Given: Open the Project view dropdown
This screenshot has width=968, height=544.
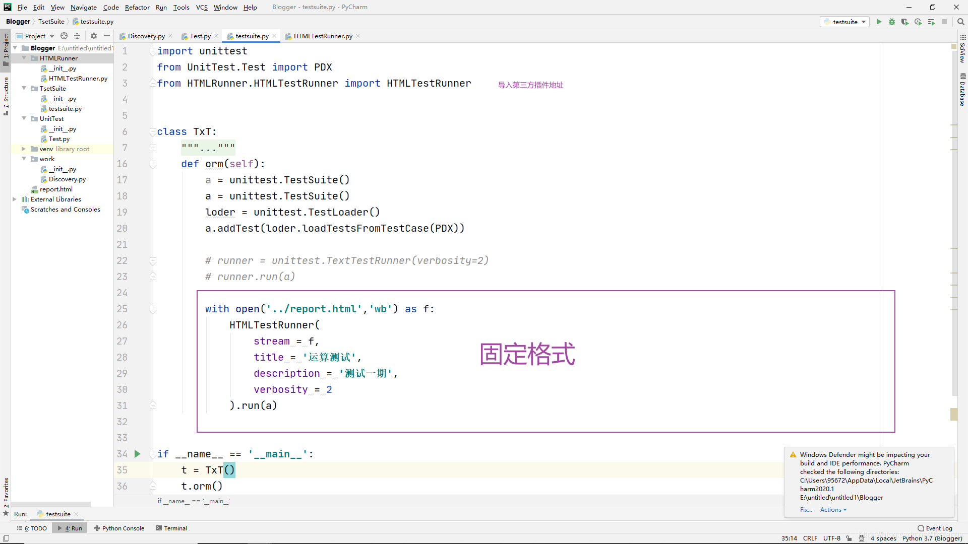Looking at the screenshot, I should coord(35,36).
